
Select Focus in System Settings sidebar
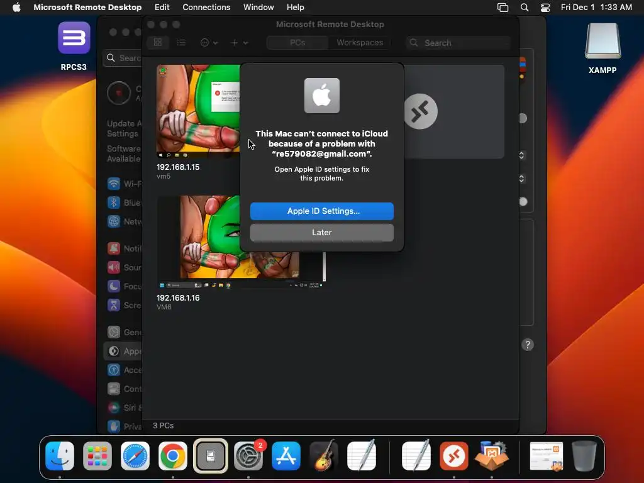coord(124,286)
